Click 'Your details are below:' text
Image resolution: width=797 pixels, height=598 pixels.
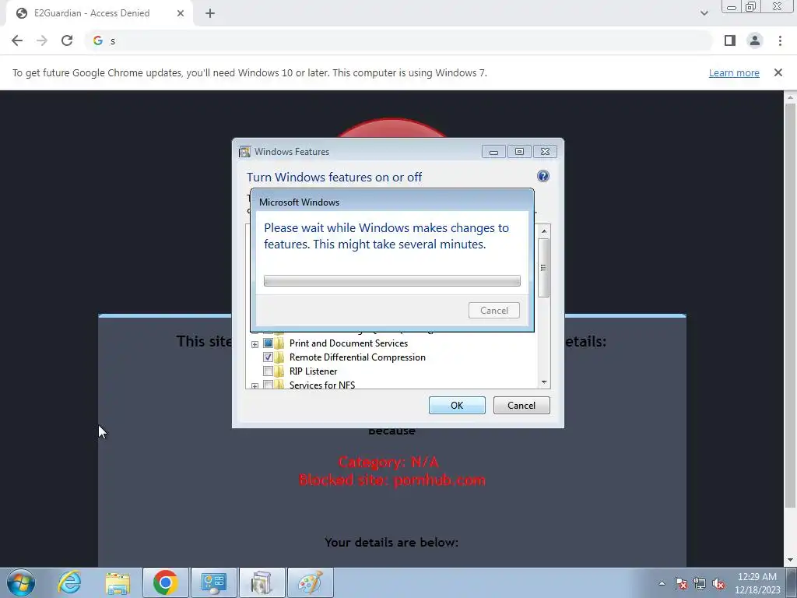(391, 542)
